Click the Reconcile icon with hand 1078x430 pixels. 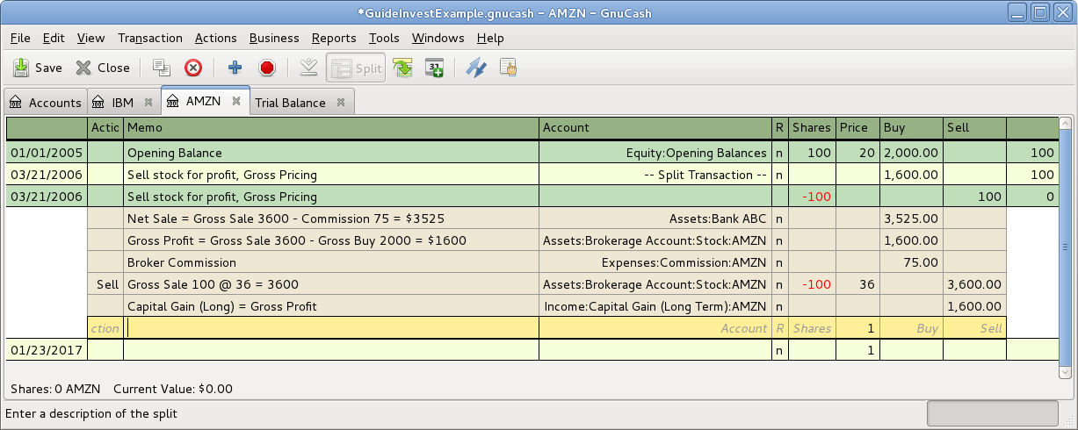point(508,68)
